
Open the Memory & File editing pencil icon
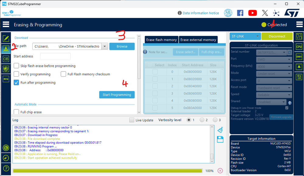pos(6,38)
